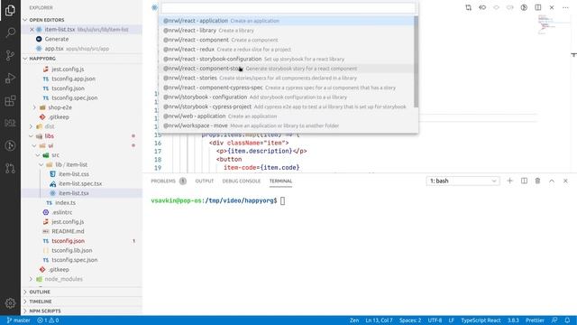
Task: Click the master branch indicator
Action: point(18,320)
